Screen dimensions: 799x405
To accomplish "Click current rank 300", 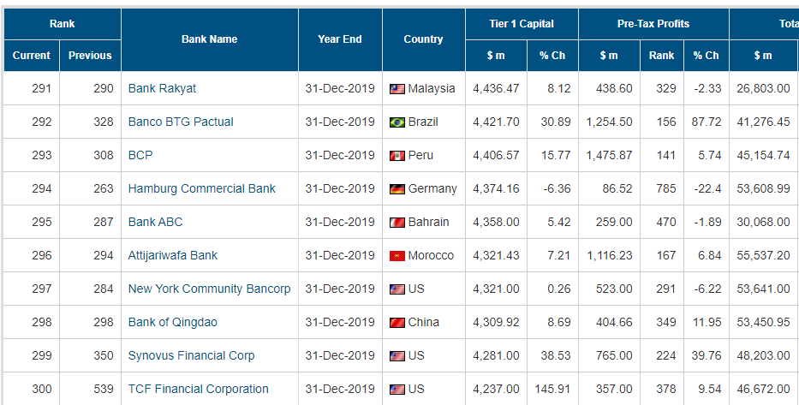I will click(x=42, y=389).
